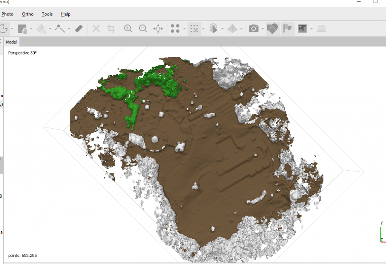The height and width of the screenshot is (264, 386).
Task: Toggle the Show Cameras icon
Action: pos(254,29)
